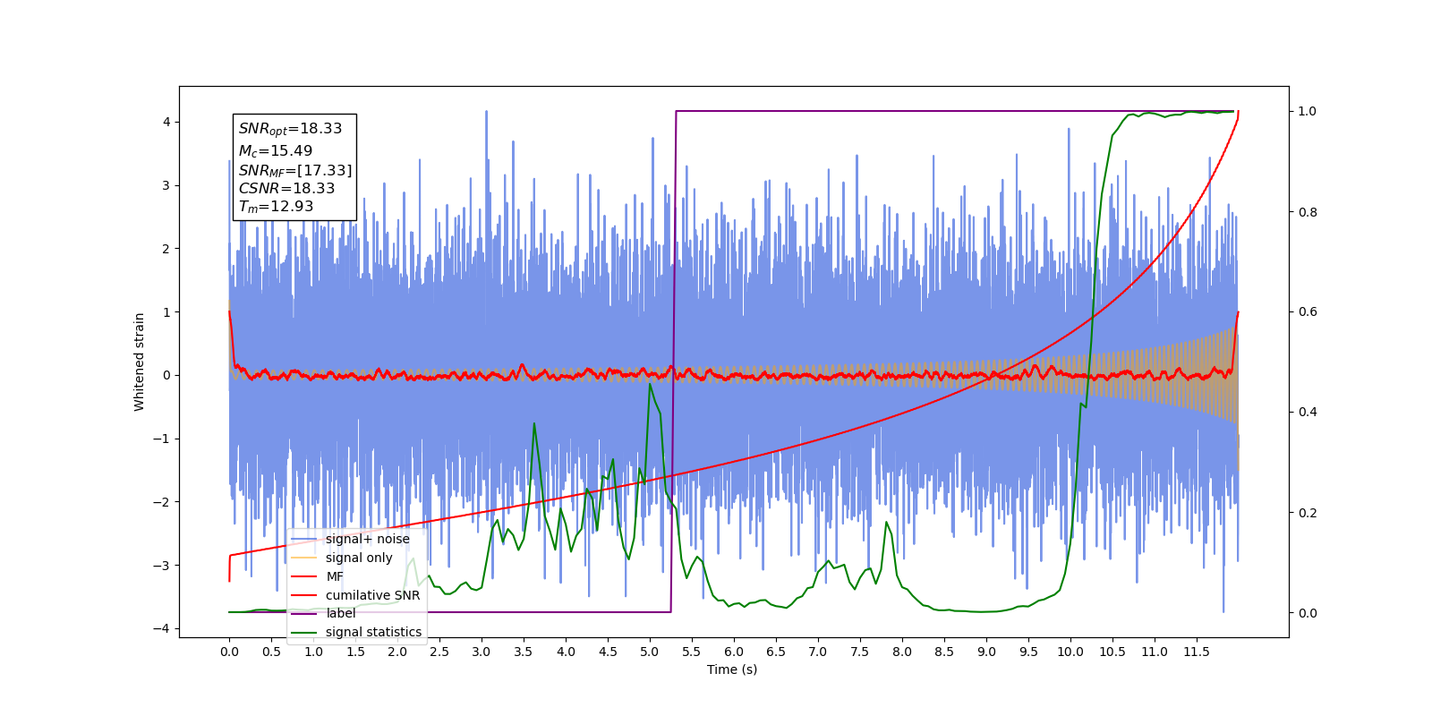Click the Tm=12.93 annotation text

276,207
